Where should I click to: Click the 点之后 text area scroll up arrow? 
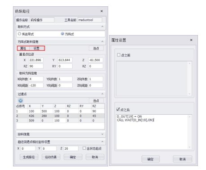(x=190, y=116)
